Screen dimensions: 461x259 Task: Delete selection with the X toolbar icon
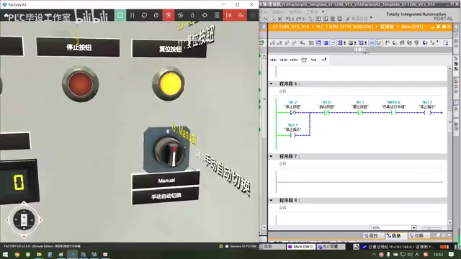pyautogui.click(x=280, y=19)
